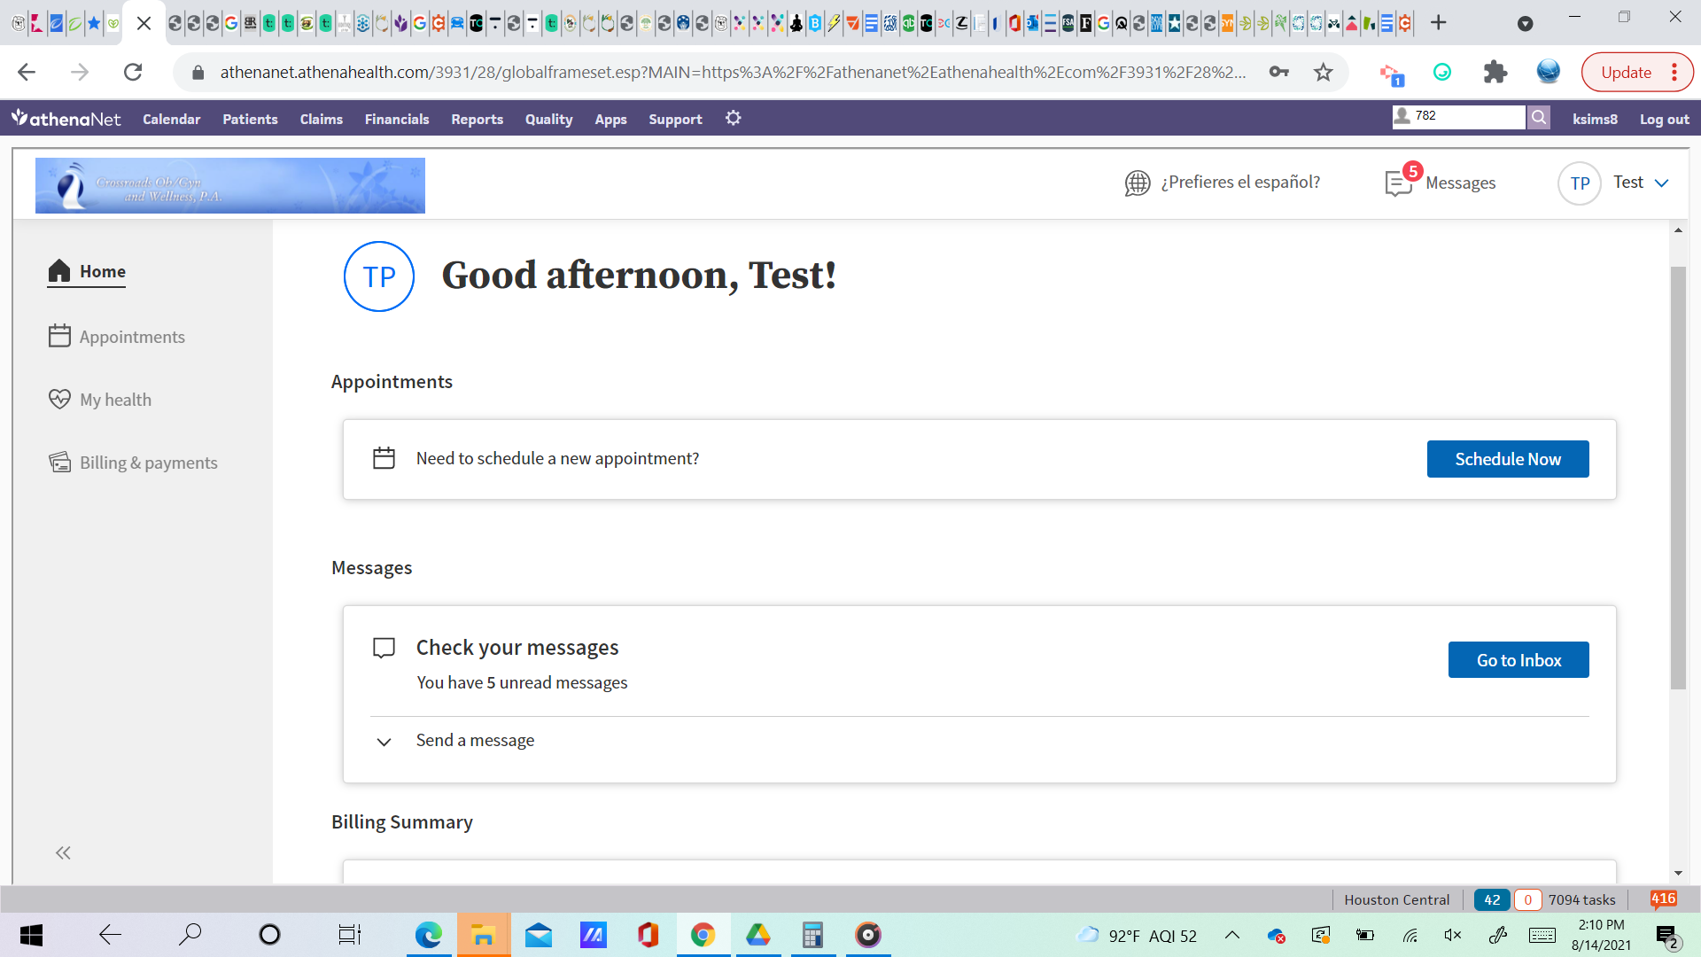Click the Go to Inbox button

(1518, 660)
